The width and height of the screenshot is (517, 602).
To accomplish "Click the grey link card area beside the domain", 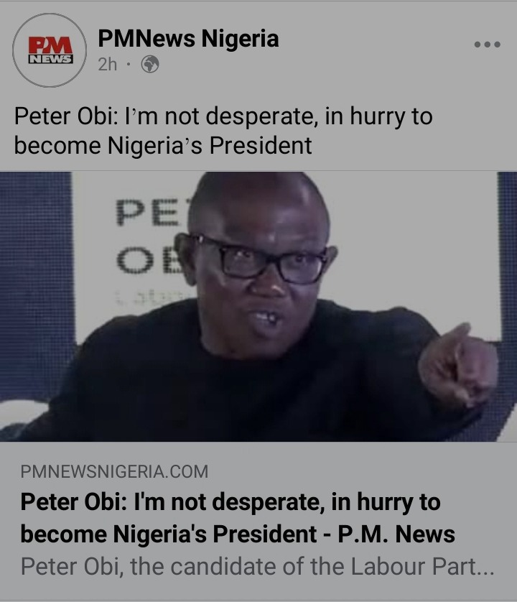I will click(x=360, y=471).
